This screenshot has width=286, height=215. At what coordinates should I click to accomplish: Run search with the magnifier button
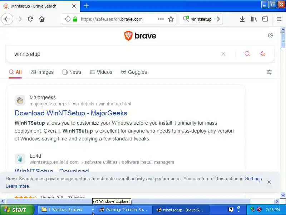click(x=247, y=54)
